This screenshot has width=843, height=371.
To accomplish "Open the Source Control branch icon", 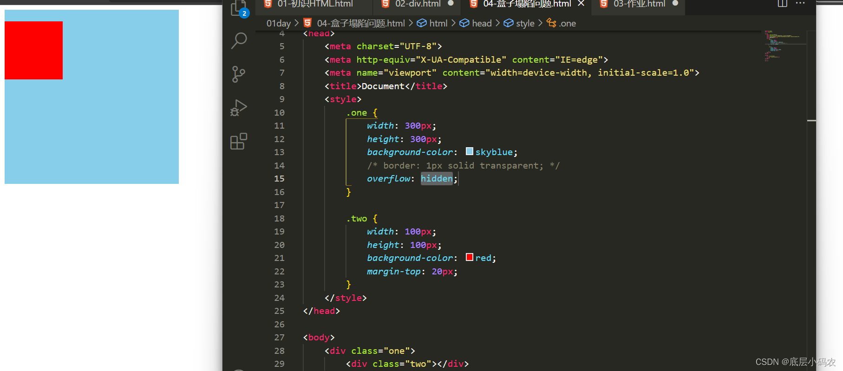I will click(239, 74).
